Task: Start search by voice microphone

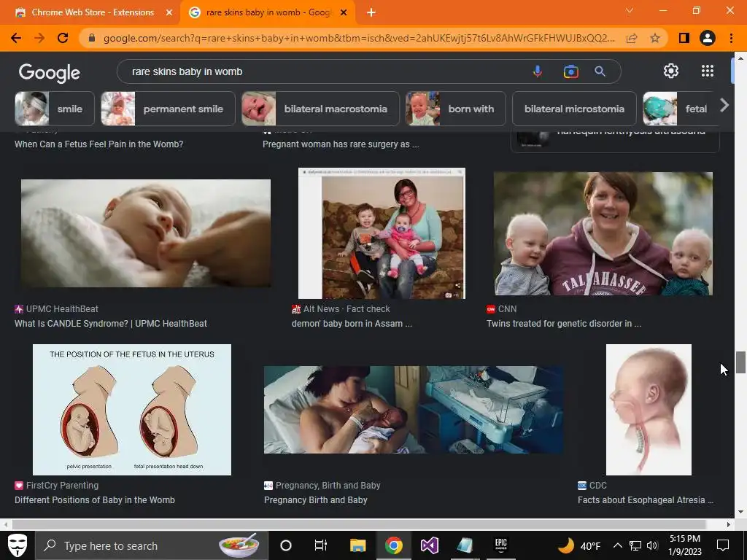Action: (538, 71)
